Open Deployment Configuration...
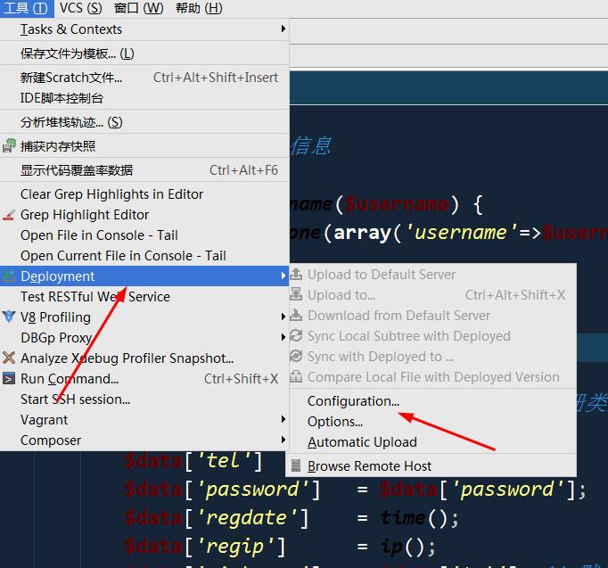Viewport: 608px width, 568px height. [431, 401]
